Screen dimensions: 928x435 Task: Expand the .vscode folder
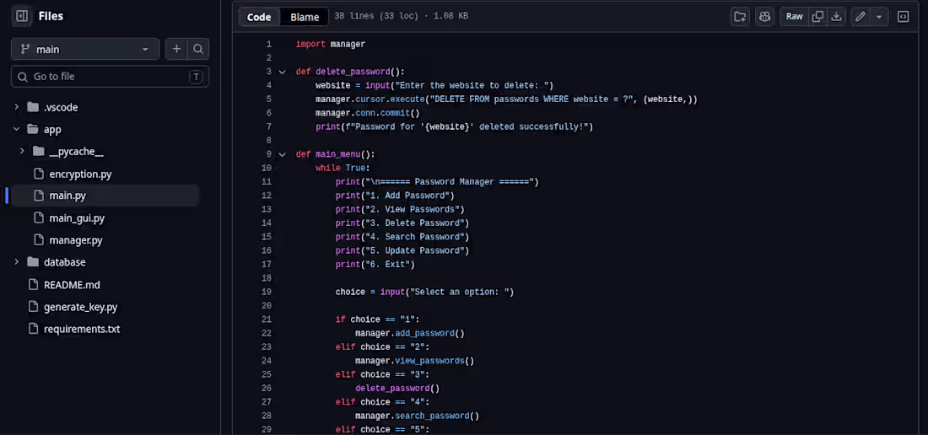click(x=17, y=107)
